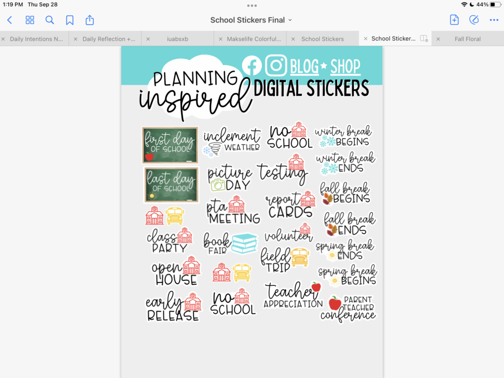Image resolution: width=504 pixels, height=378 pixels.
Task: Tap the Wi-Fi status icon
Action: [x=464, y=4]
